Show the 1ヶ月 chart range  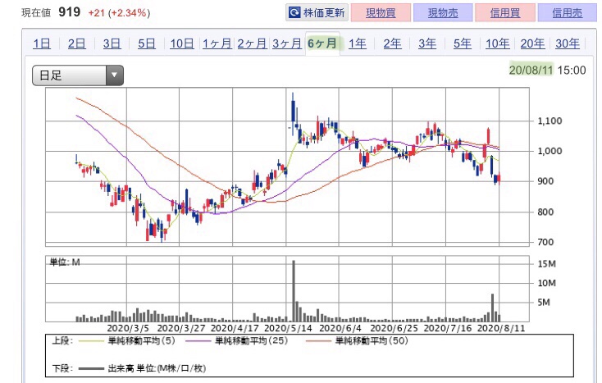217,44
